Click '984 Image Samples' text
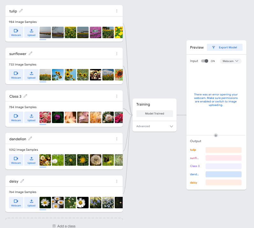 [23, 22]
